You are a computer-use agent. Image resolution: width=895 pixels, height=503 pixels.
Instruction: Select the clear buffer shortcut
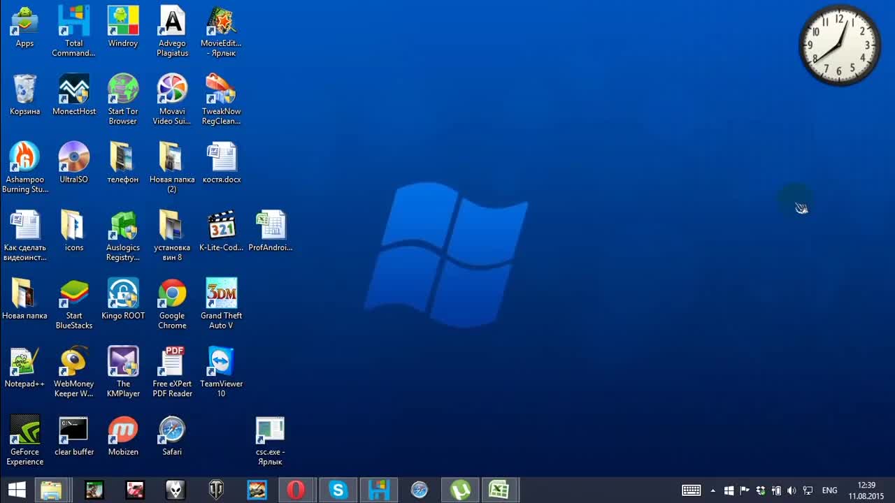tap(73, 436)
